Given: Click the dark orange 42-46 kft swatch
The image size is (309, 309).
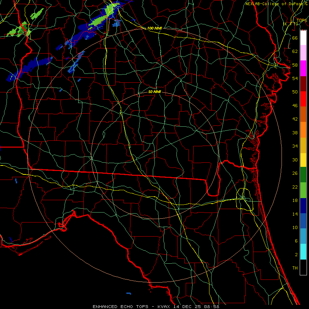Looking at the screenshot, I should tap(303, 114).
